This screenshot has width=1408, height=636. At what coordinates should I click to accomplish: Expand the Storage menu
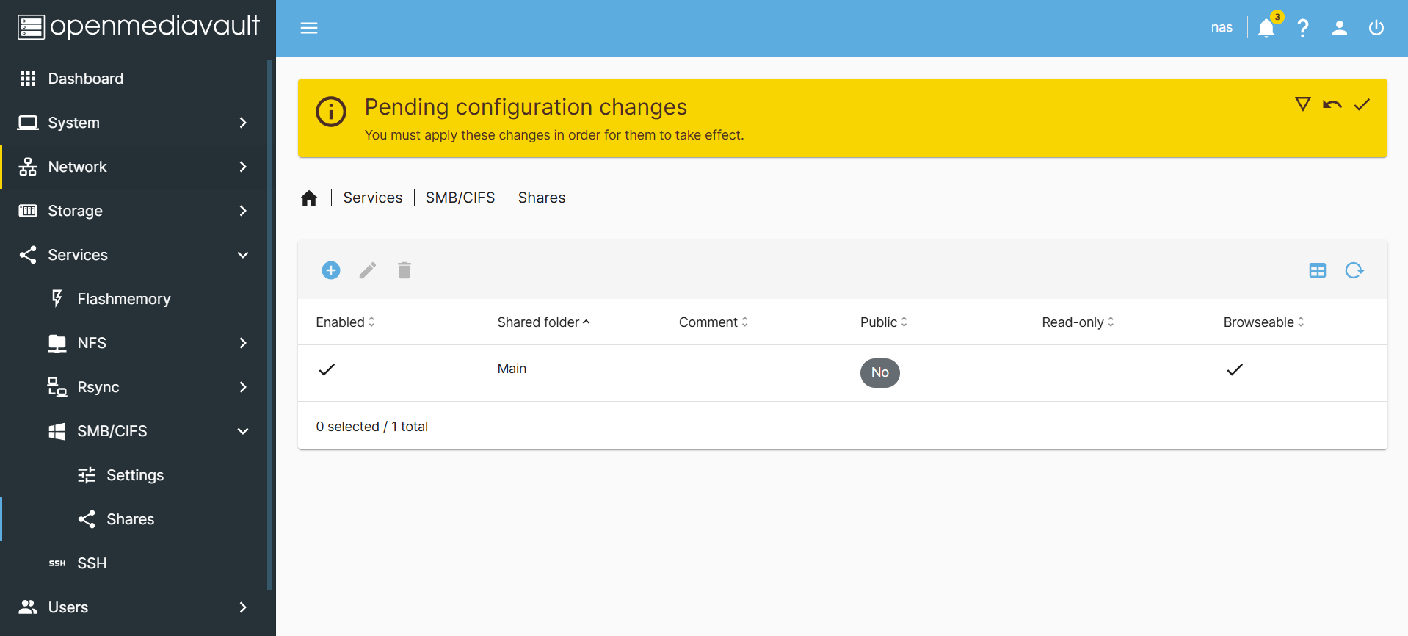[135, 211]
